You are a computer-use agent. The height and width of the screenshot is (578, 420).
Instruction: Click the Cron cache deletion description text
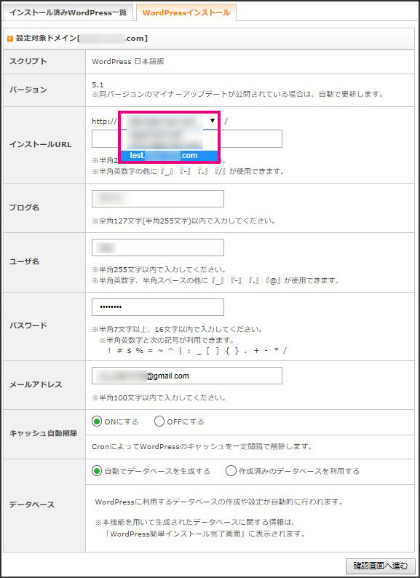coord(202,446)
